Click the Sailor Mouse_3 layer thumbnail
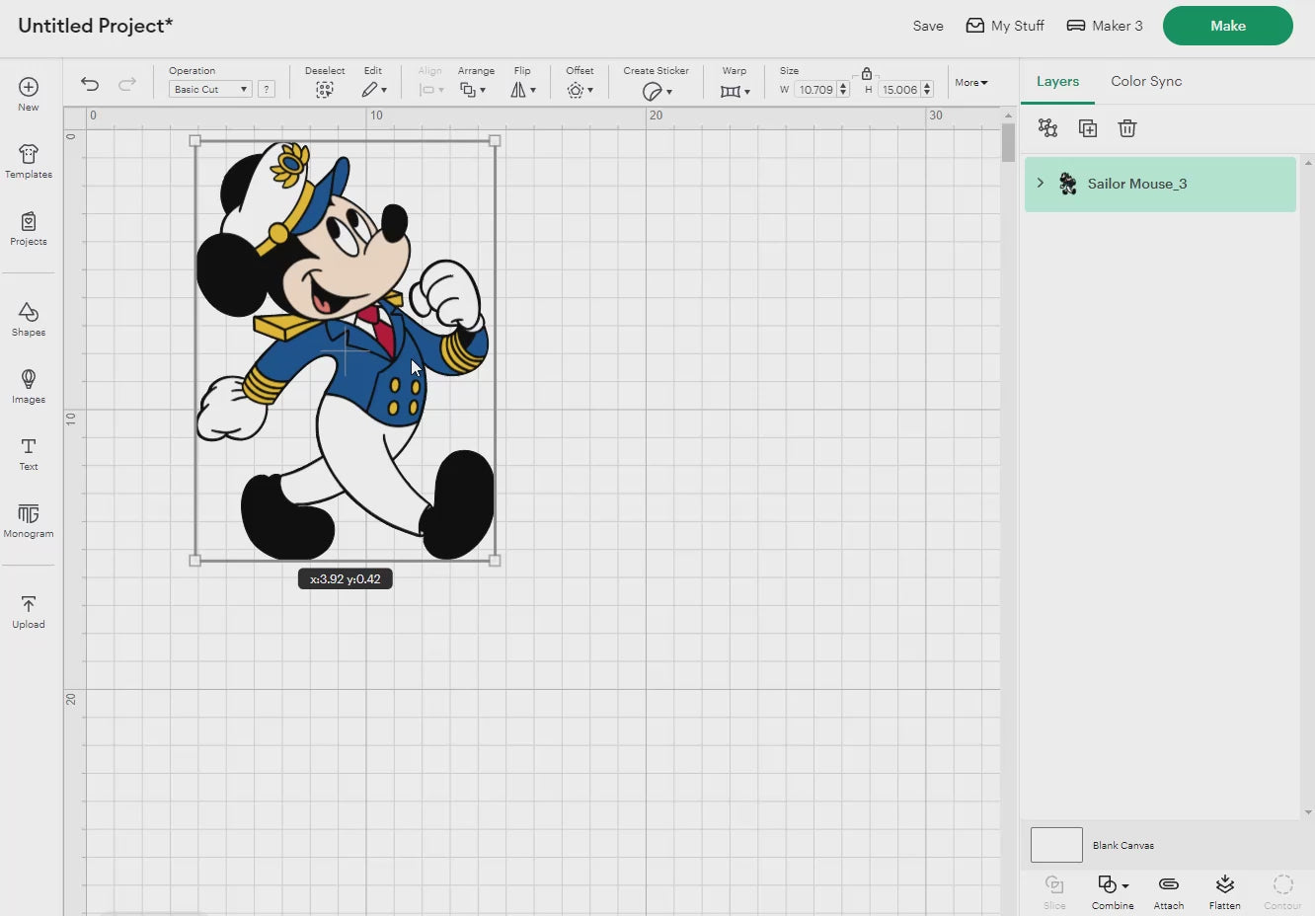Image resolution: width=1315 pixels, height=916 pixels. click(x=1068, y=183)
